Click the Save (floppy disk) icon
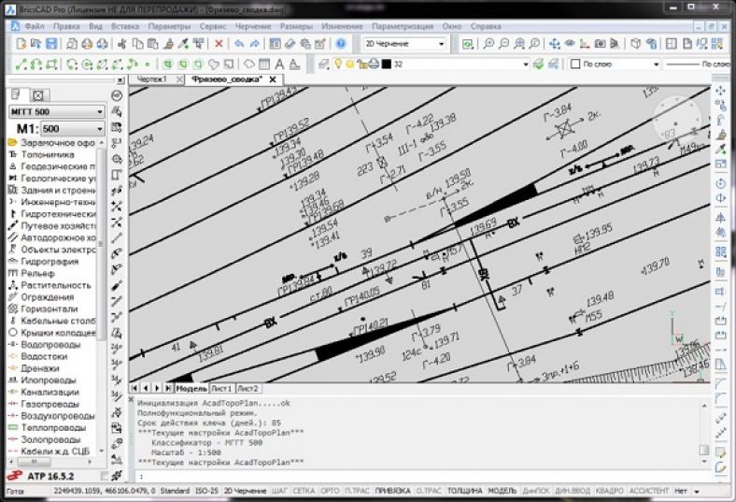This screenshot has height=502, width=736. pos(50,44)
